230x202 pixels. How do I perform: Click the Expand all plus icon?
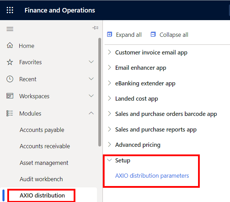click(x=109, y=34)
